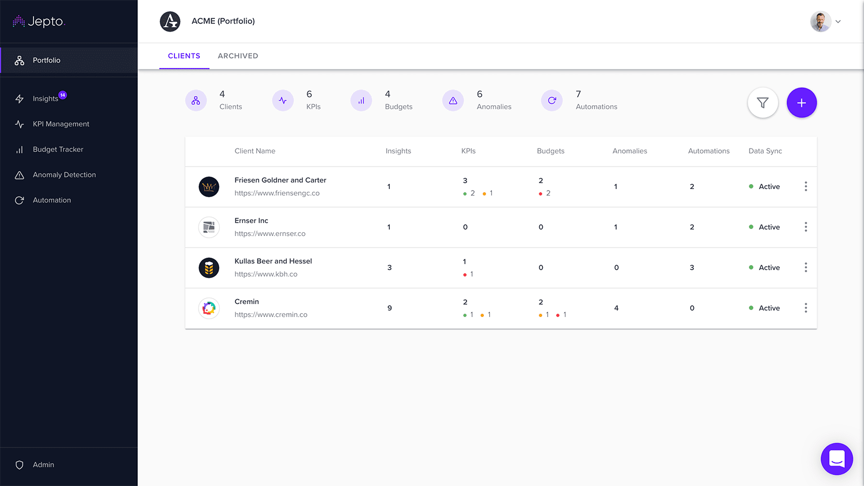Viewport: 864px width, 486px height.
Task: Switch to the Archived tab
Action: (238, 56)
